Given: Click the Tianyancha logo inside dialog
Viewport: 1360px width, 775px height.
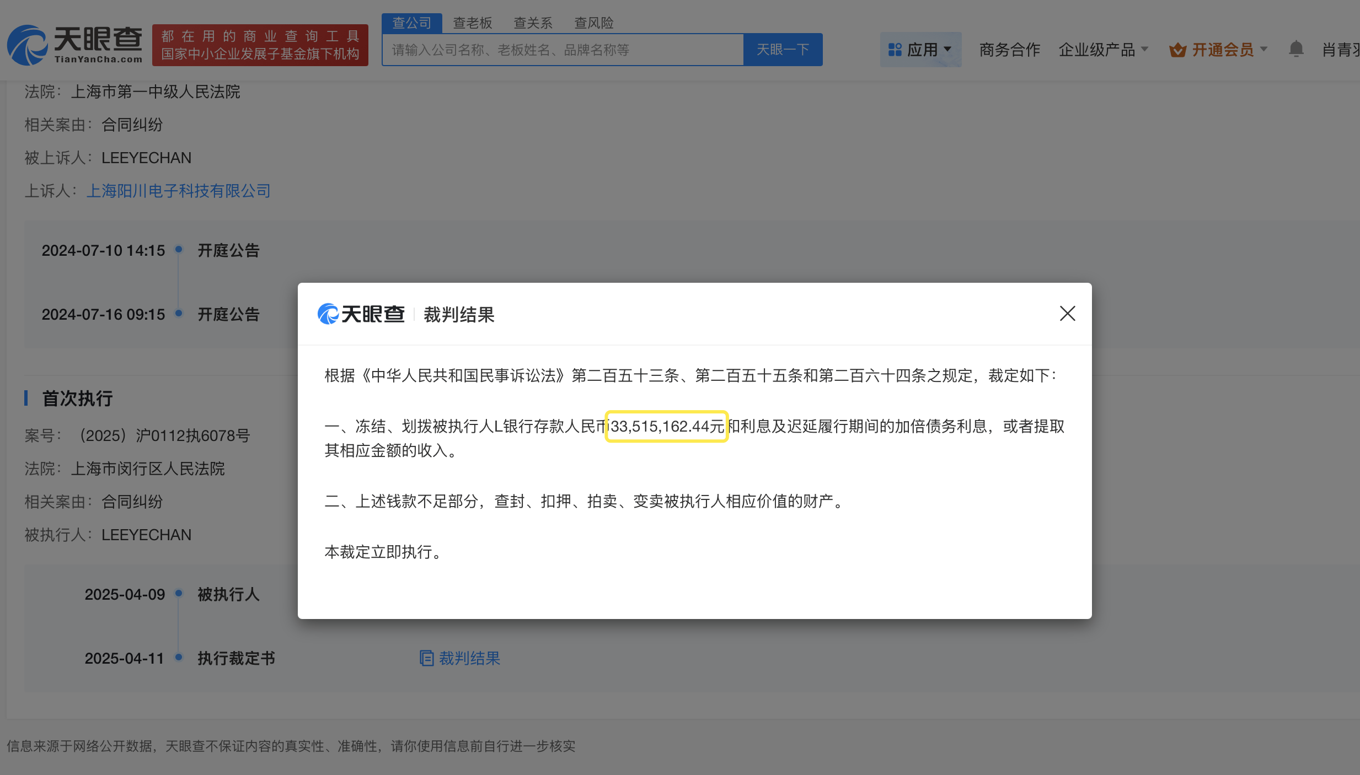Looking at the screenshot, I should point(361,314).
